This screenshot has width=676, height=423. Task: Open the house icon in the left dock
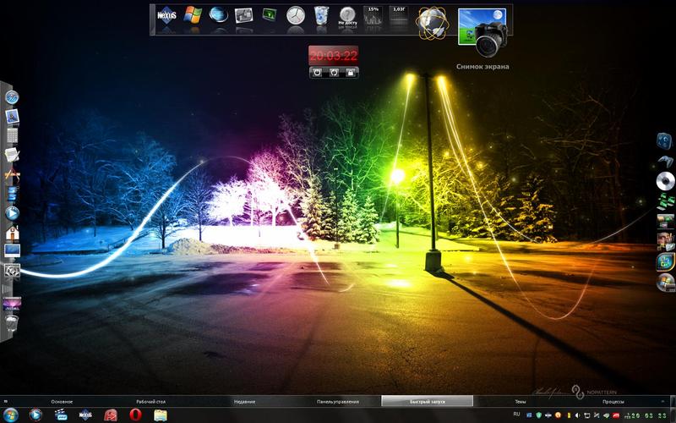click(x=12, y=232)
